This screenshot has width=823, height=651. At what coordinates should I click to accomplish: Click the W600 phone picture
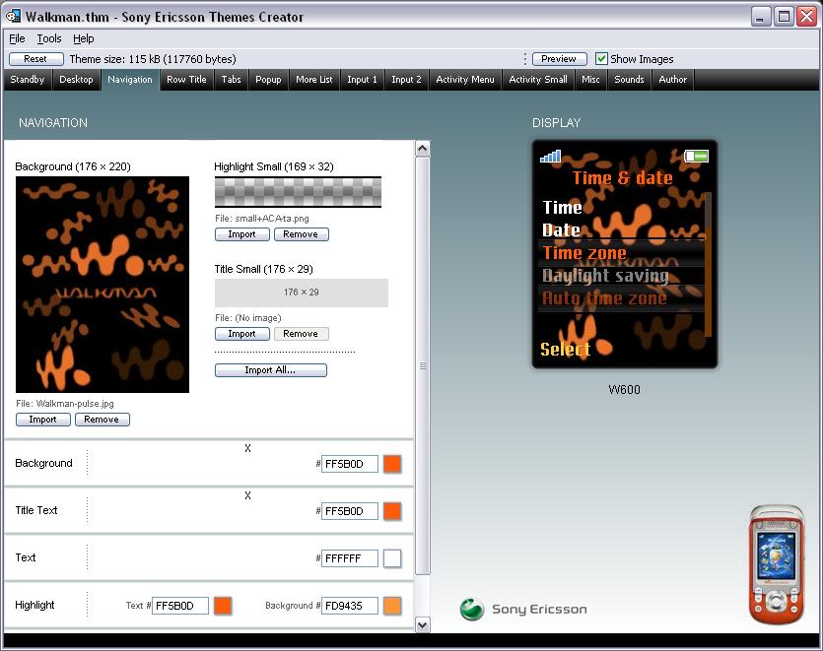click(777, 564)
